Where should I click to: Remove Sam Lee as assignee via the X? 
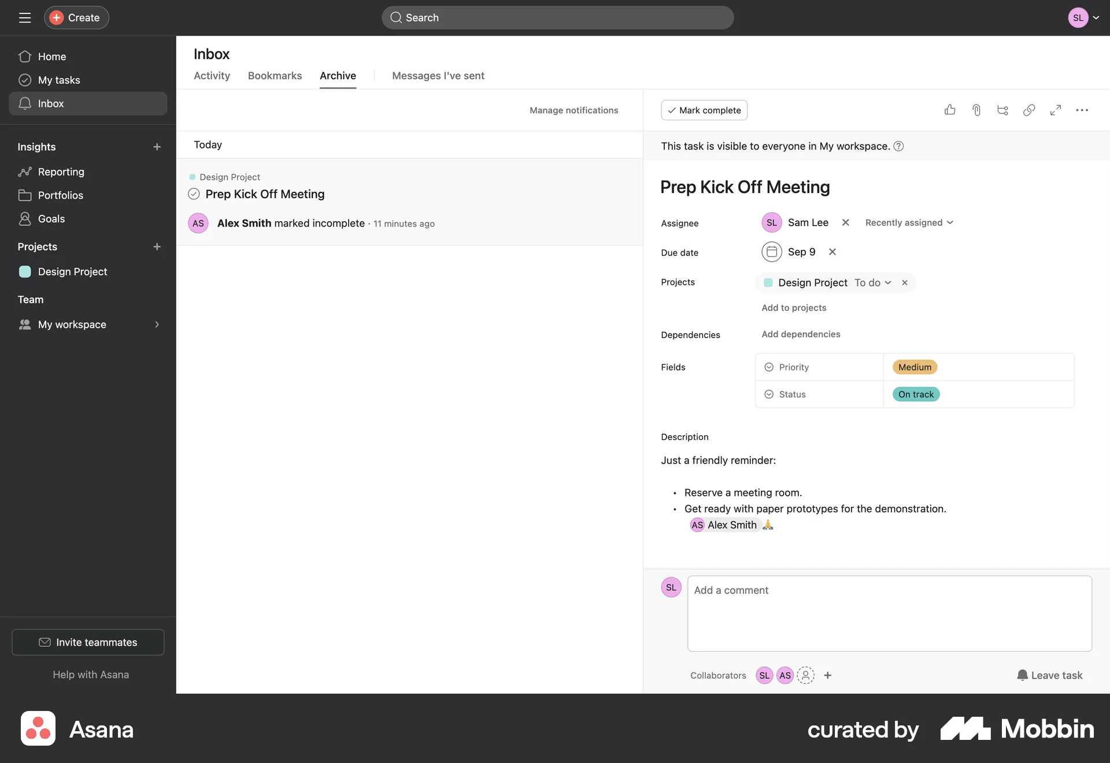pos(845,222)
